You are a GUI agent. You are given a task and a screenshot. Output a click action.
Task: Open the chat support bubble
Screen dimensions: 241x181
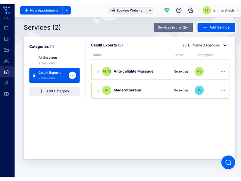pos(228,162)
